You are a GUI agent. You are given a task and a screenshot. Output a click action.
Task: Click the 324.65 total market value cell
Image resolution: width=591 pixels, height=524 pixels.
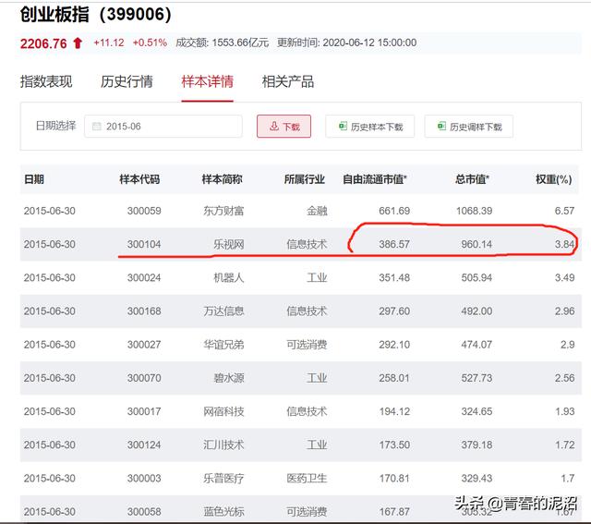point(476,411)
